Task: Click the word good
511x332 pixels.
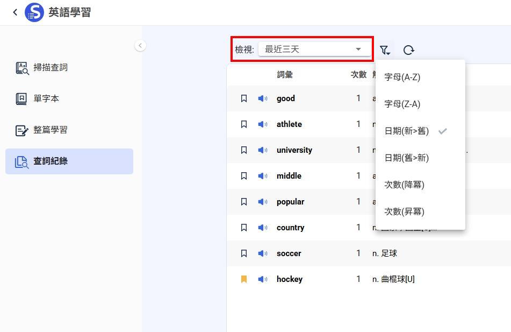Action: pos(286,98)
